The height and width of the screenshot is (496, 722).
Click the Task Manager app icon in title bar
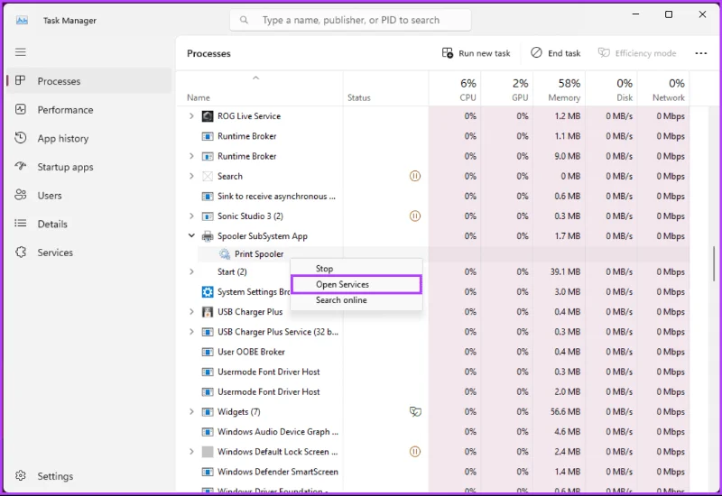(x=22, y=20)
